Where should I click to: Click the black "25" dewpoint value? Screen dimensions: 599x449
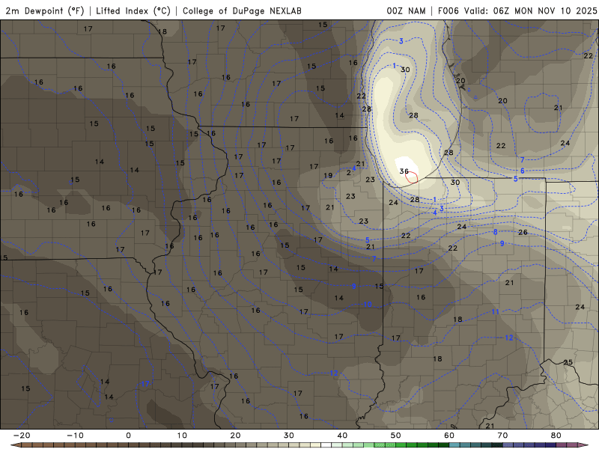point(568,362)
